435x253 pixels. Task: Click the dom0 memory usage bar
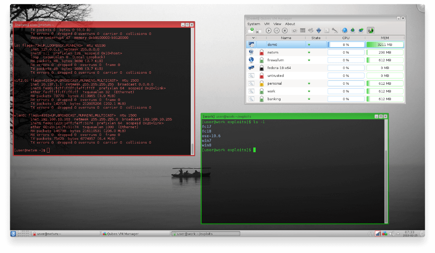click(x=385, y=45)
